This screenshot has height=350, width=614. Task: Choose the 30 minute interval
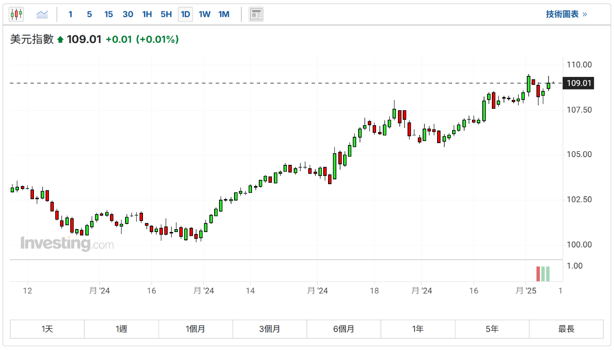[128, 15]
